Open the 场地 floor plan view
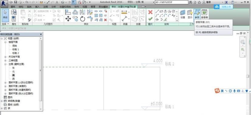 pos(15,46)
